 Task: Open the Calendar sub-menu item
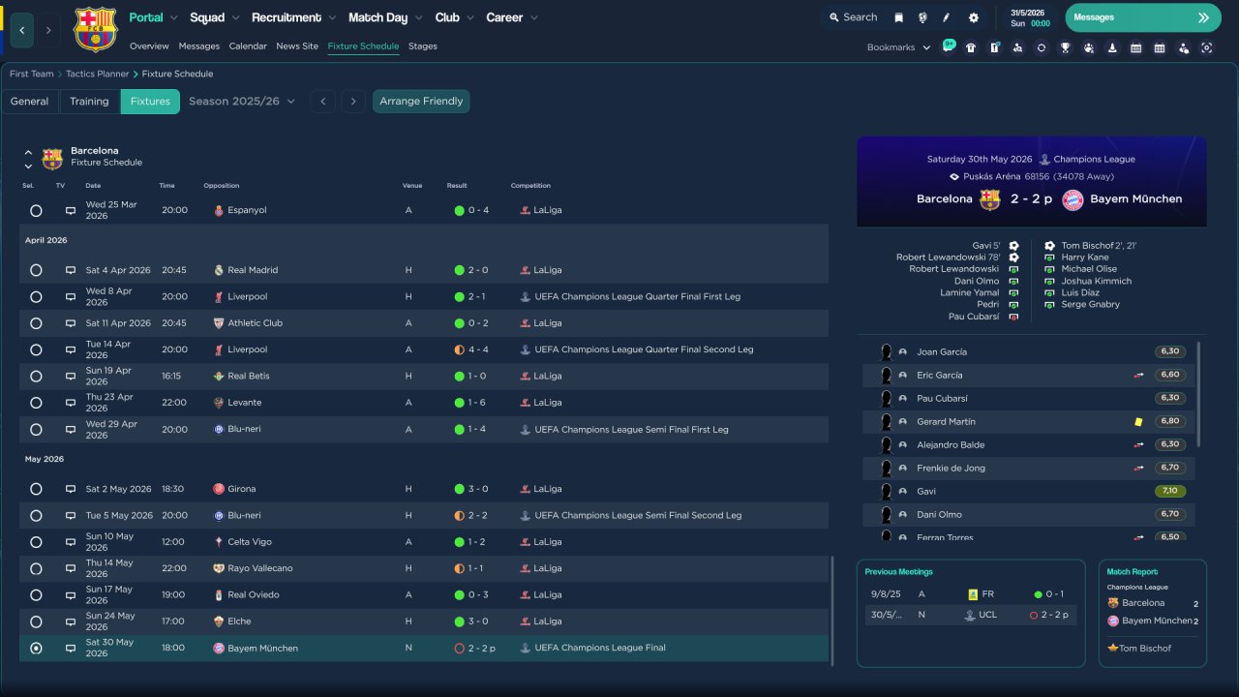[248, 46]
